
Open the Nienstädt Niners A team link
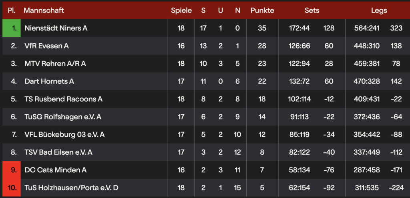point(56,28)
